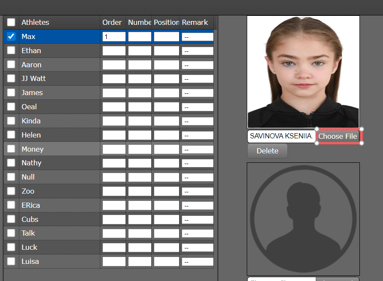Click the placeholder avatar silhouette image
Viewport: 383px width, 281px height.
point(303,218)
